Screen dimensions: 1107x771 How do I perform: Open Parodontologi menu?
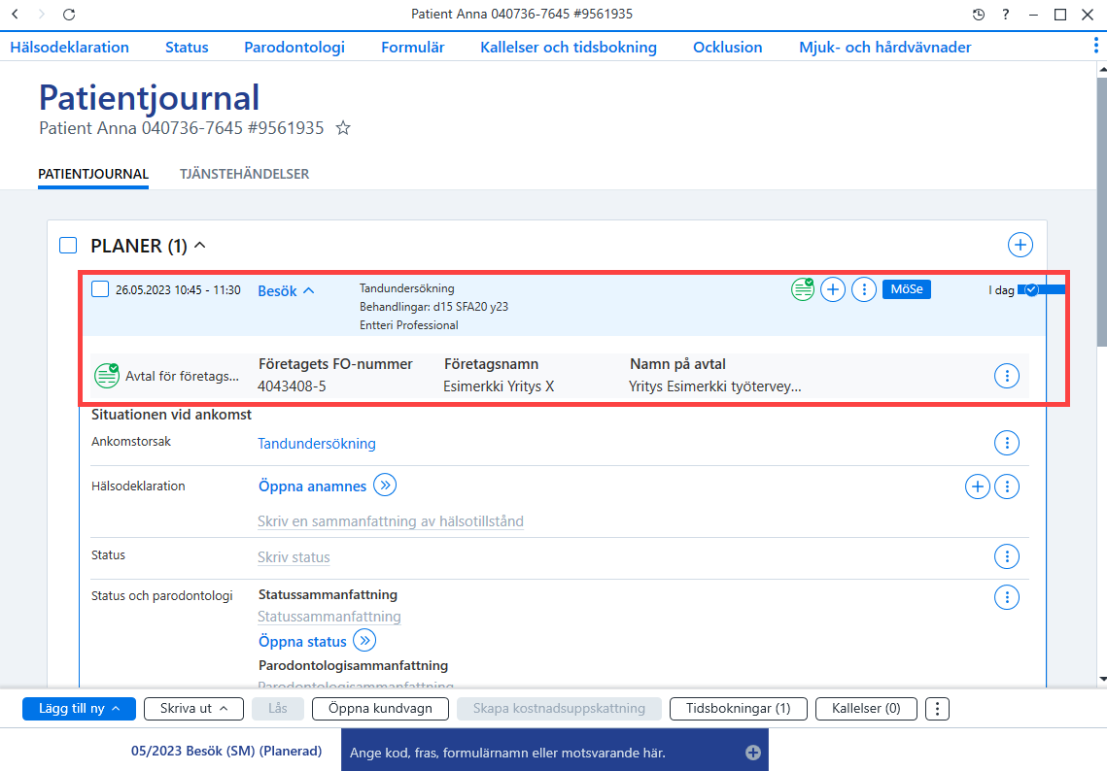click(294, 48)
